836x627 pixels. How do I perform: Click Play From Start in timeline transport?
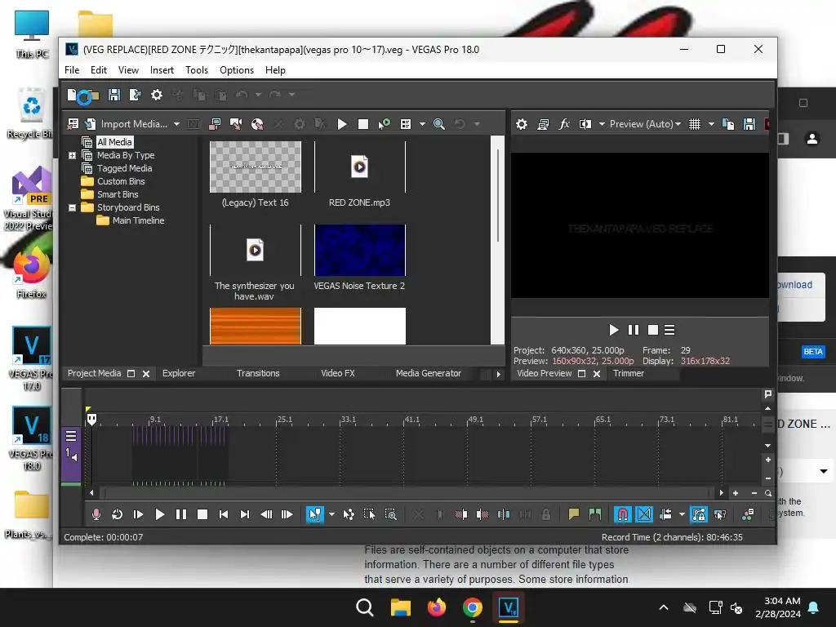(x=138, y=514)
